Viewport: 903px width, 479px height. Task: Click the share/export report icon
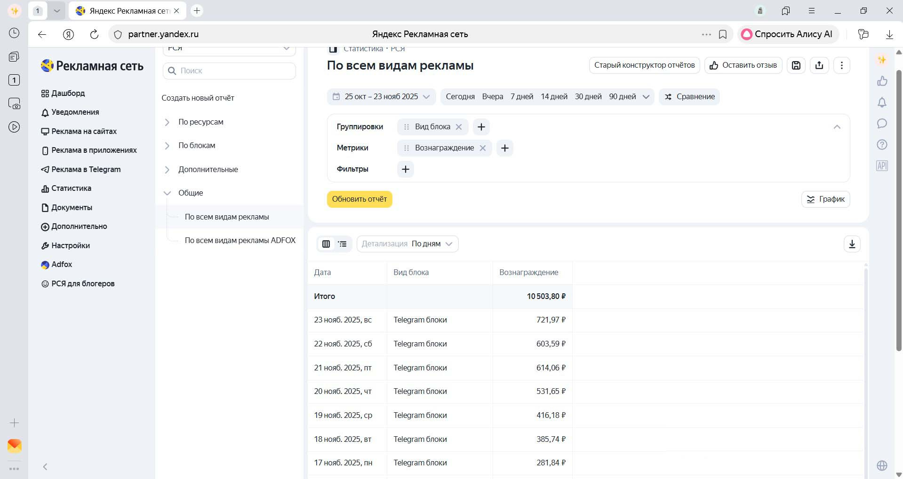819,65
